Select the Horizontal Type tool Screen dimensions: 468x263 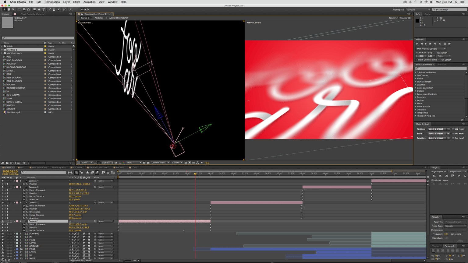(x=44, y=9)
